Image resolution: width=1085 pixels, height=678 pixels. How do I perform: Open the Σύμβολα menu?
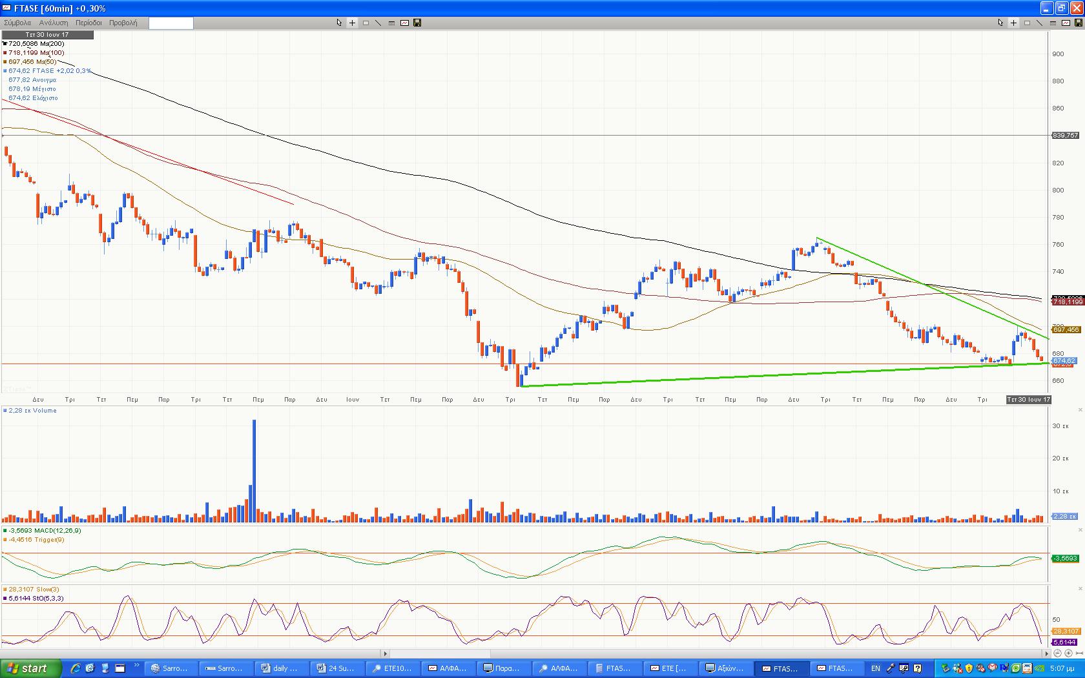(17, 23)
